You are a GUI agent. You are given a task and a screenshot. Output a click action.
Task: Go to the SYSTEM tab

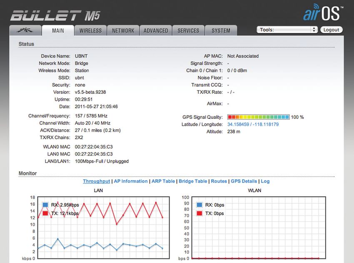coord(221,30)
